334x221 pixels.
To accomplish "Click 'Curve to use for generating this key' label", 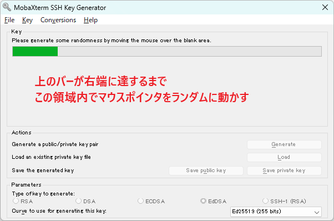I will pyautogui.click(x=59, y=211).
